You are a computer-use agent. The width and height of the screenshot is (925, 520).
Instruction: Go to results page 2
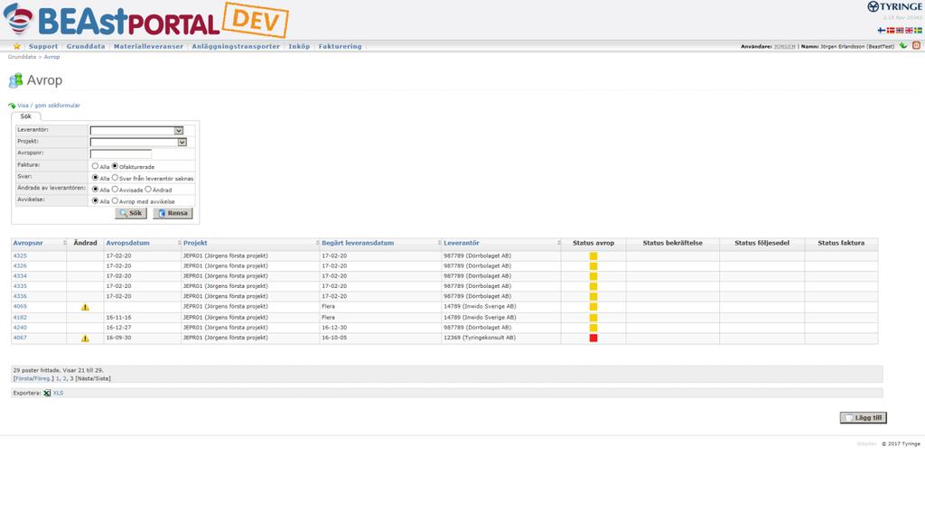pos(64,378)
